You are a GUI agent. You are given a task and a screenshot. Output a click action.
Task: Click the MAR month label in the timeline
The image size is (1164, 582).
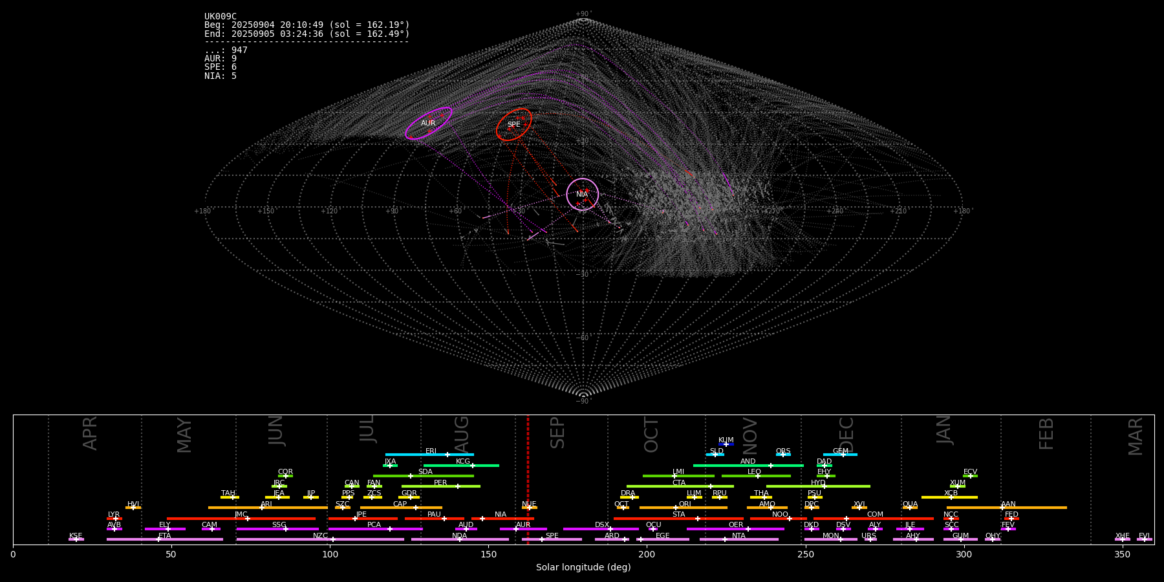coord(1136,436)
